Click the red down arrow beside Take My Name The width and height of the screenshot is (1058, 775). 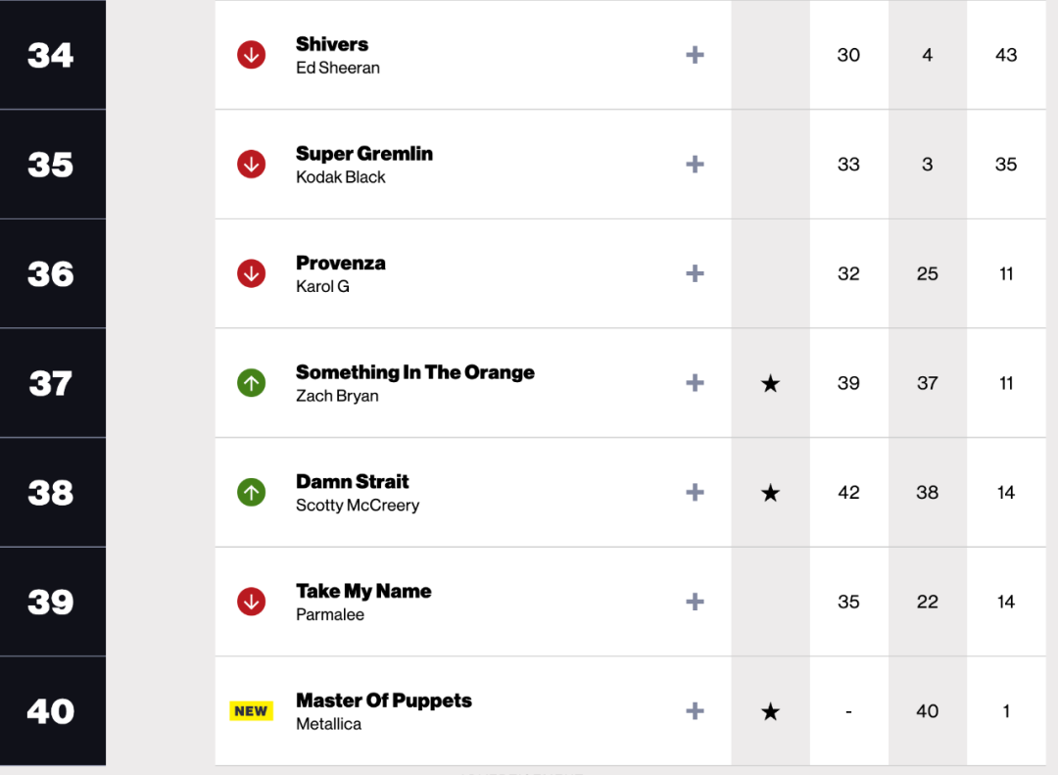[252, 602]
